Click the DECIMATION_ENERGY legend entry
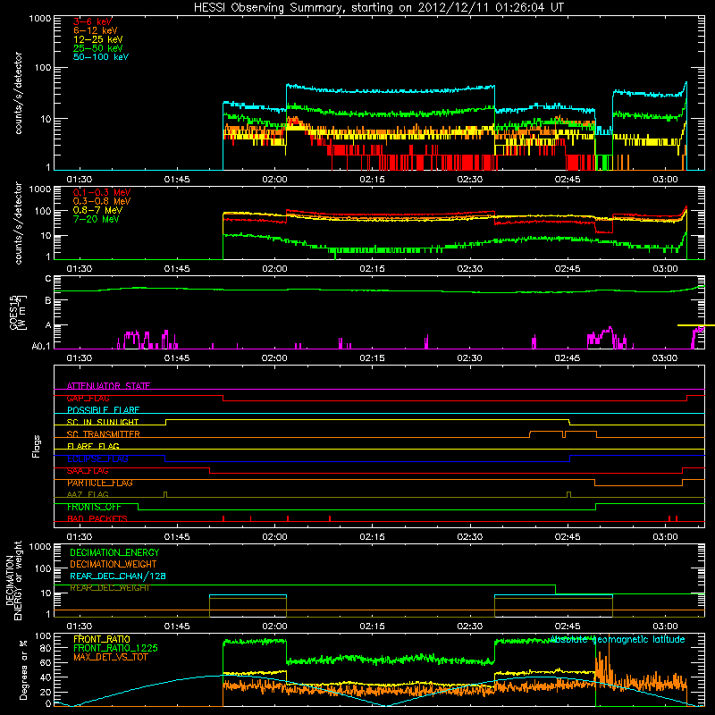Image resolution: width=715 pixels, height=715 pixels. point(114,552)
